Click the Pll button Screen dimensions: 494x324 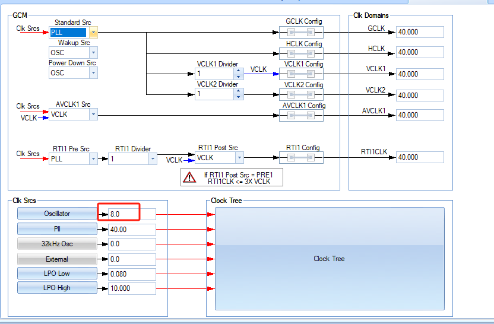[57, 229]
